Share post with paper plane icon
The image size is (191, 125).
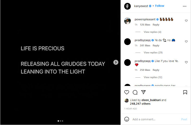[x=143, y=92]
